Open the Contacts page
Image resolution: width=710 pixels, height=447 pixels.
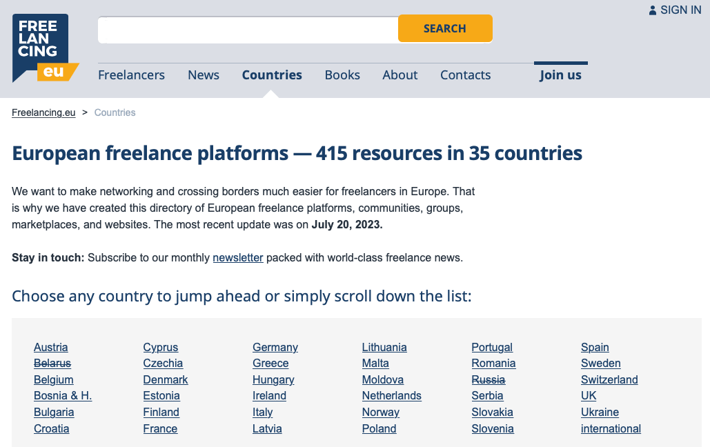(x=466, y=75)
